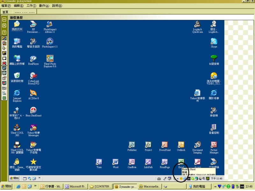Viewport: 255px width, 191px height.
Task: Open the 動作(A) menu
Action: (x=44, y=6)
